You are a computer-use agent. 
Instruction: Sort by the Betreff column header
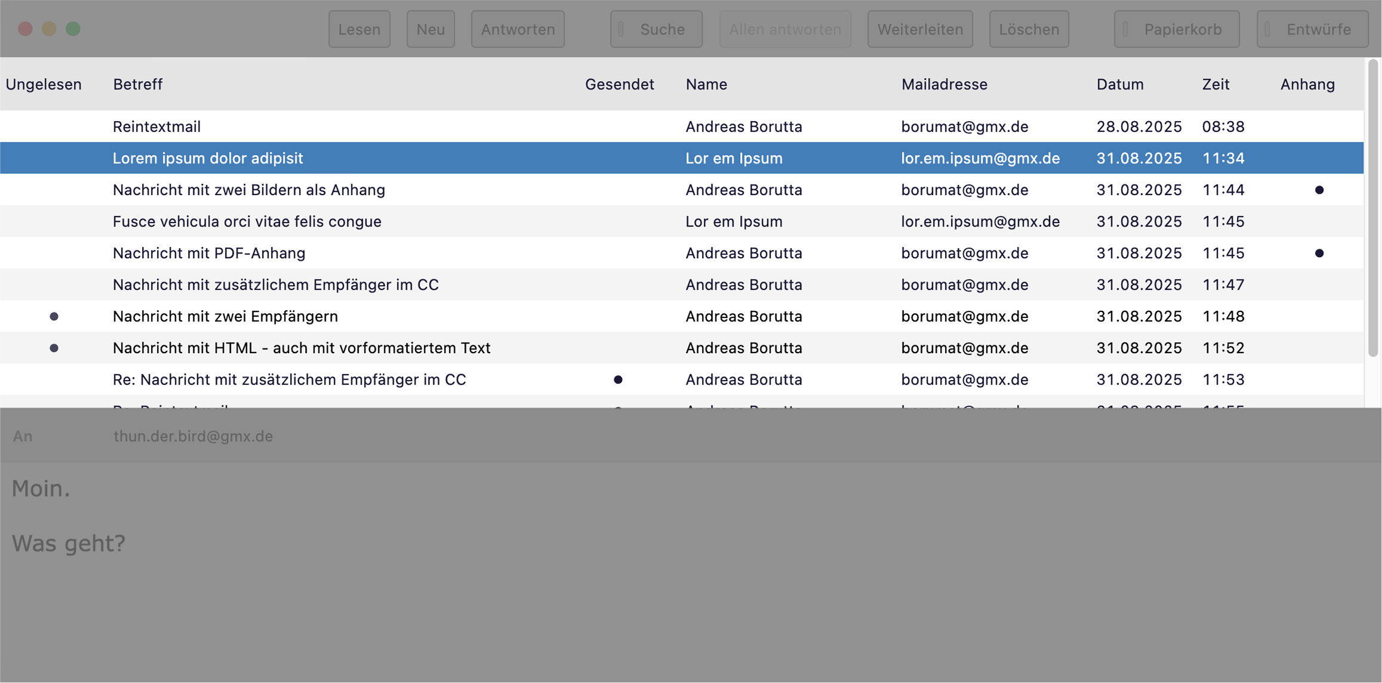click(138, 84)
